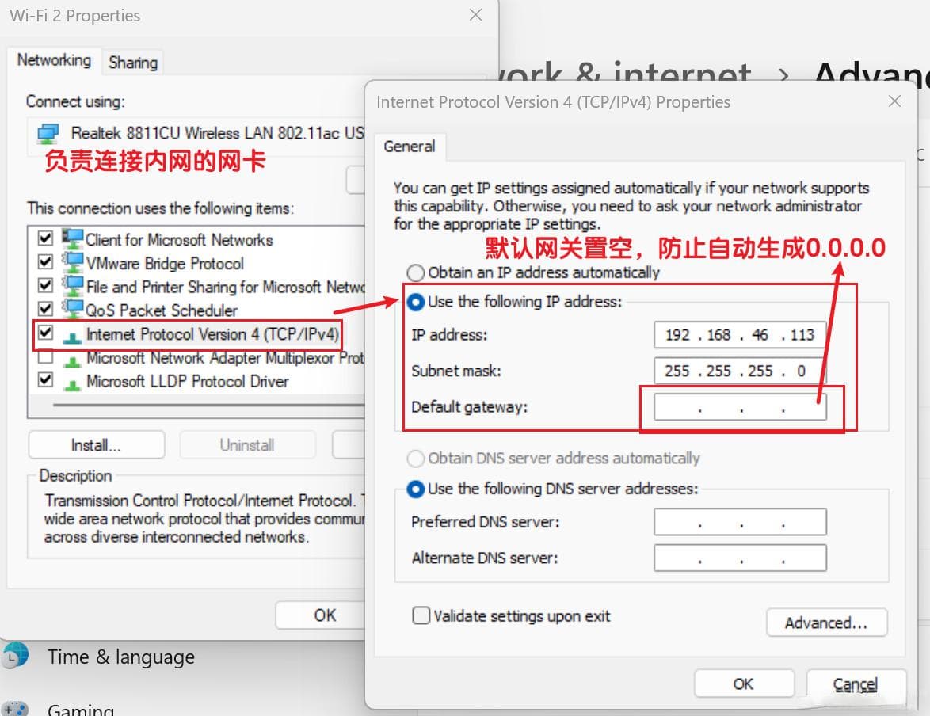
Task: Close the IPv4 Properties dialog
Action: coord(894,101)
